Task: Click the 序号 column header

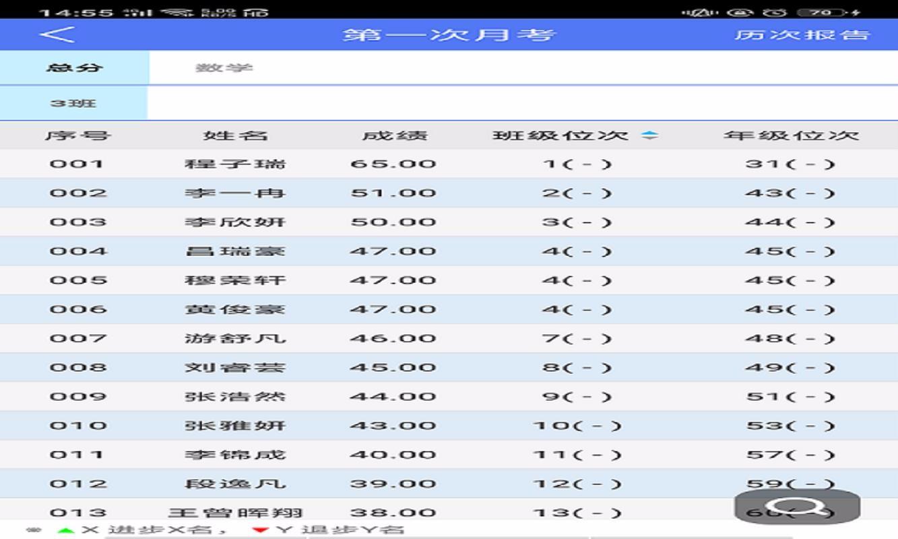Action: click(77, 135)
